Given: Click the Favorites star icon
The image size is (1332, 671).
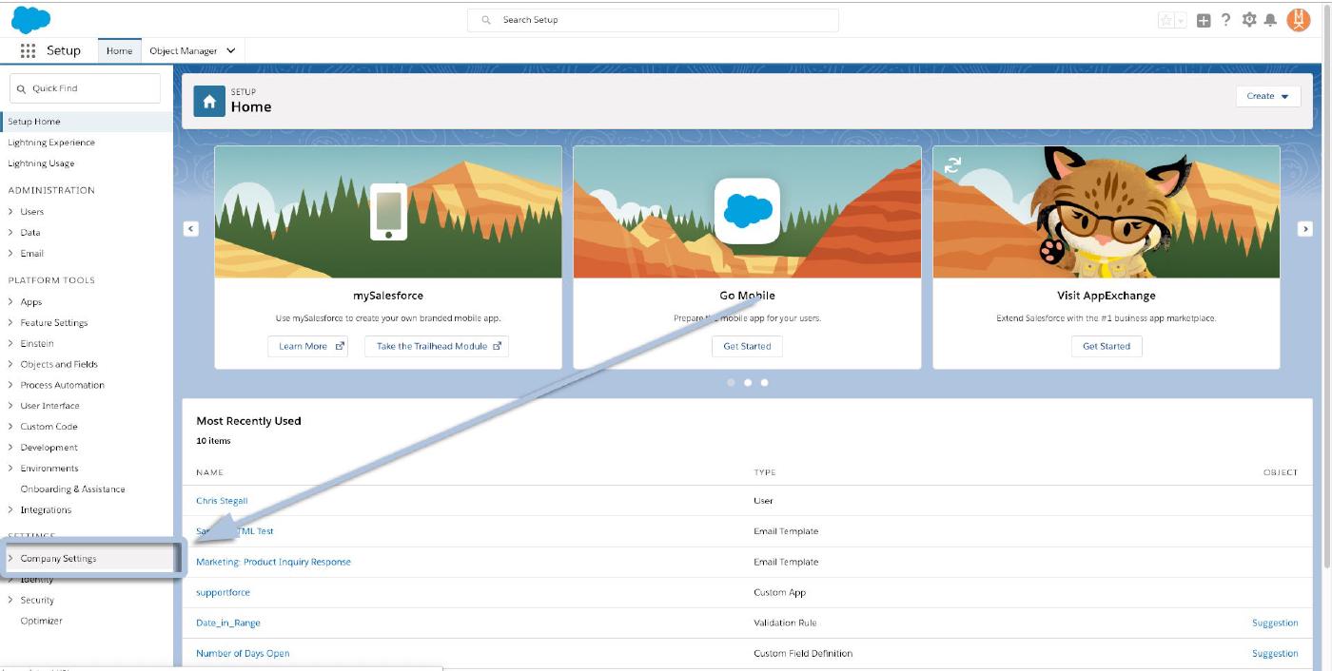Looking at the screenshot, I should pyautogui.click(x=1165, y=20).
